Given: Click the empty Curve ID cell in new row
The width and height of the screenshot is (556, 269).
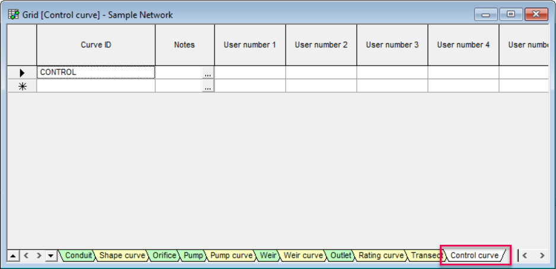Looking at the screenshot, I should pos(96,86).
